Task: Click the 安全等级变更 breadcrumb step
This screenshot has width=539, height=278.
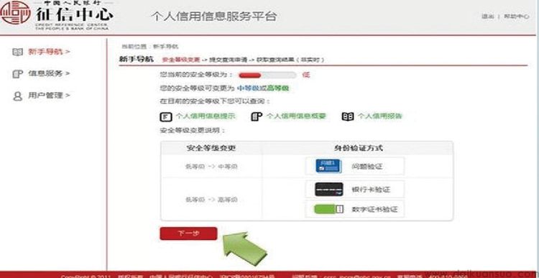Action: pos(180,60)
